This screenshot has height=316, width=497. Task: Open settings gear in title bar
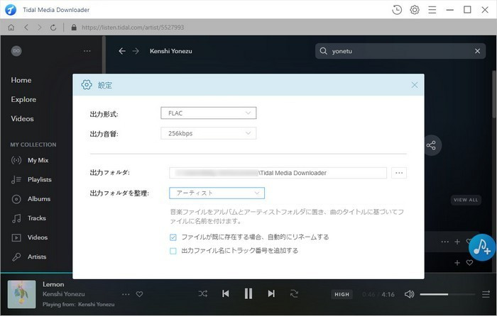415,10
